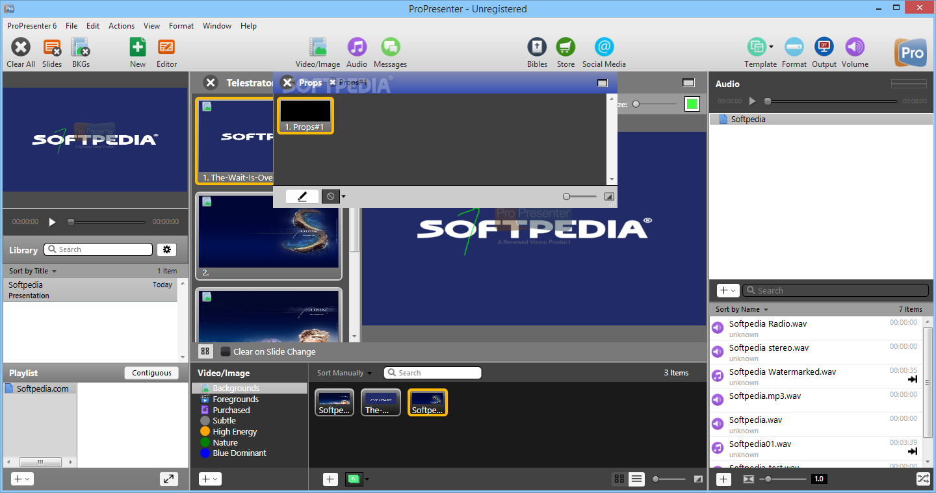Switch slide view to grid icon

[205, 351]
